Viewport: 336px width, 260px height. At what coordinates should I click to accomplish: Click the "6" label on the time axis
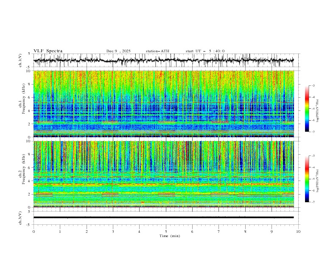click(x=192, y=232)
